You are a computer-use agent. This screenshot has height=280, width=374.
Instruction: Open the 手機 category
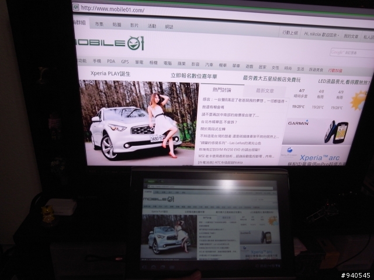pyautogui.click(x=97, y=61)
